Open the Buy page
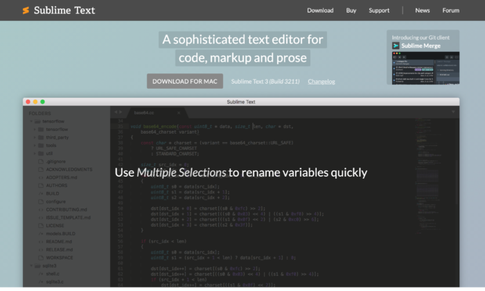This screenshot has height=291, width=485. click(351, 10)
